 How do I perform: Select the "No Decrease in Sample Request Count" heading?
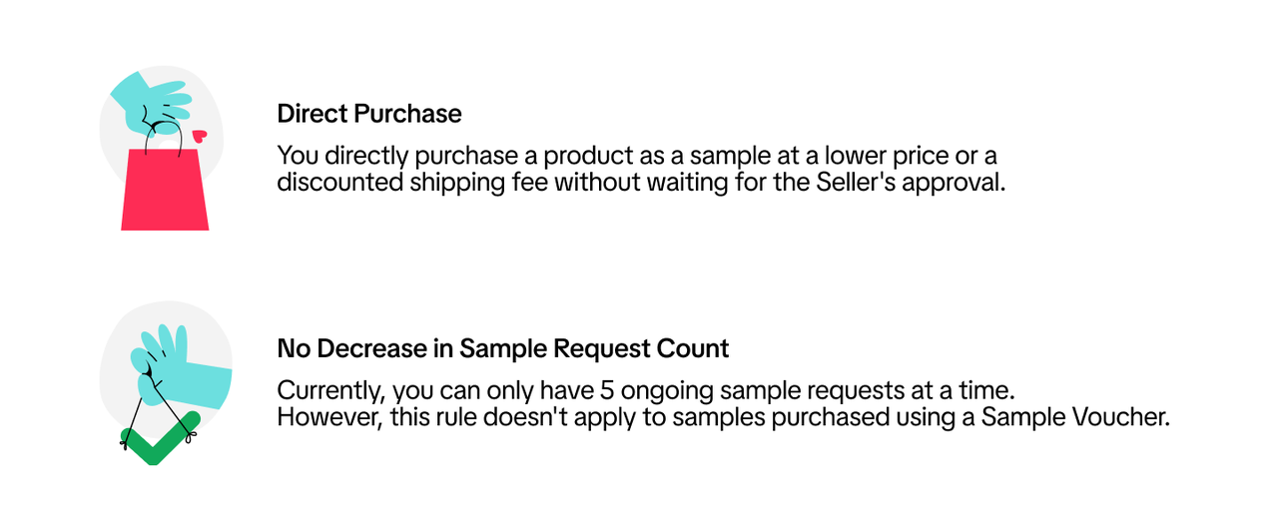pos(503,349)
